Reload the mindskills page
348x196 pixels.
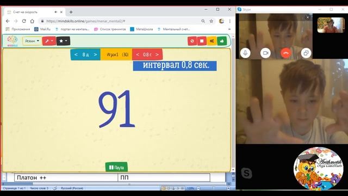click(24, 21)
